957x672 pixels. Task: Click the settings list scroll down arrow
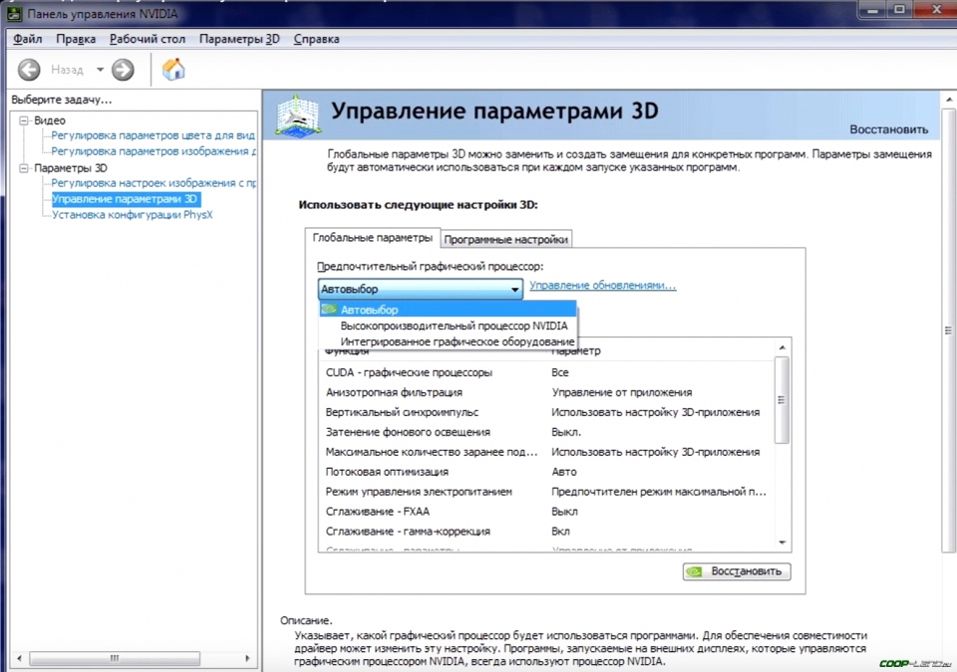[x=782, y=543]
